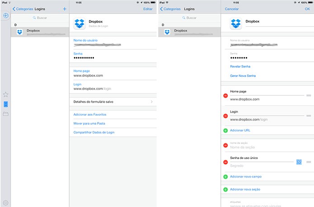This screenshot has width=314, height=207.
Task: Tap the Senha field in detail view
Action: click(113, 56)
